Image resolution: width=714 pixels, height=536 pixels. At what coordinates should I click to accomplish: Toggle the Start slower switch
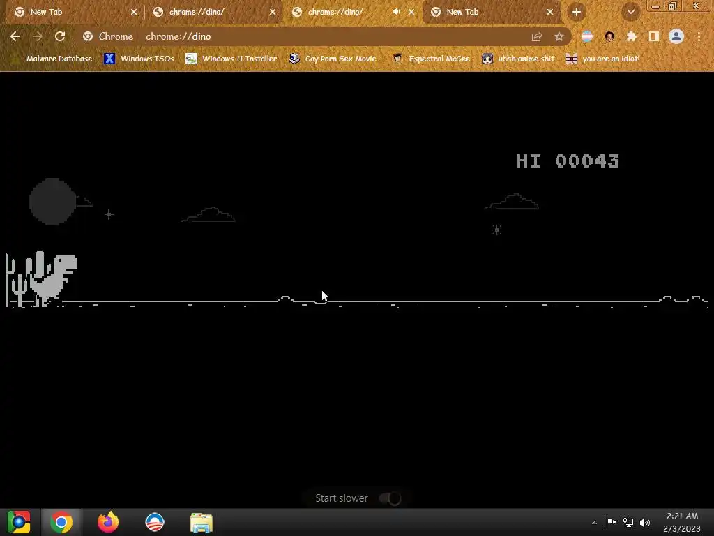(x=390, y=498)
